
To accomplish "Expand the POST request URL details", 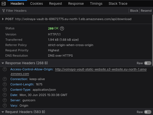I will pyautogui.click(x=3, y=19).
